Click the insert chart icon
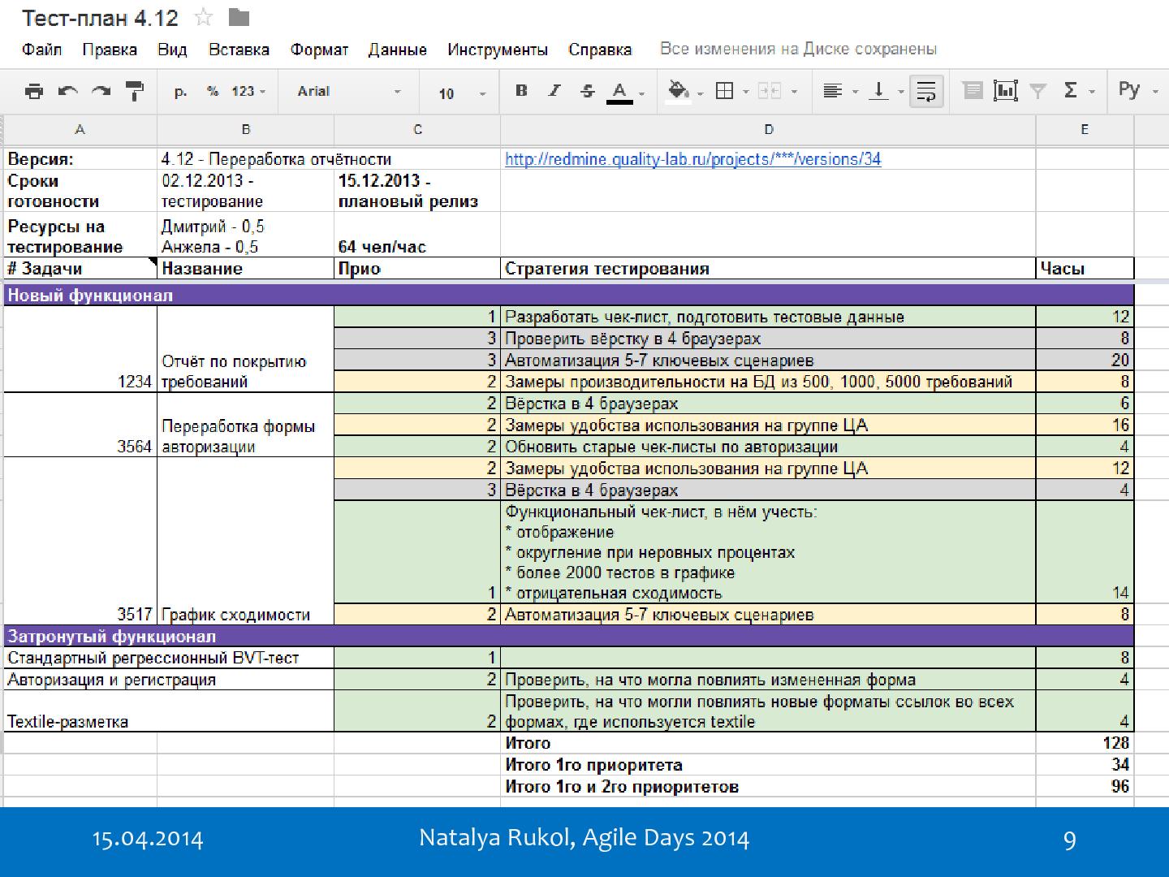Screen dimensions: 1169x877 tap(1005, 90)
